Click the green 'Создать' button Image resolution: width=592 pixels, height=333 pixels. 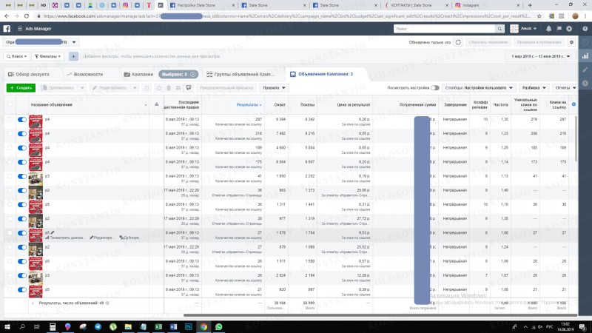pos(21,88)
